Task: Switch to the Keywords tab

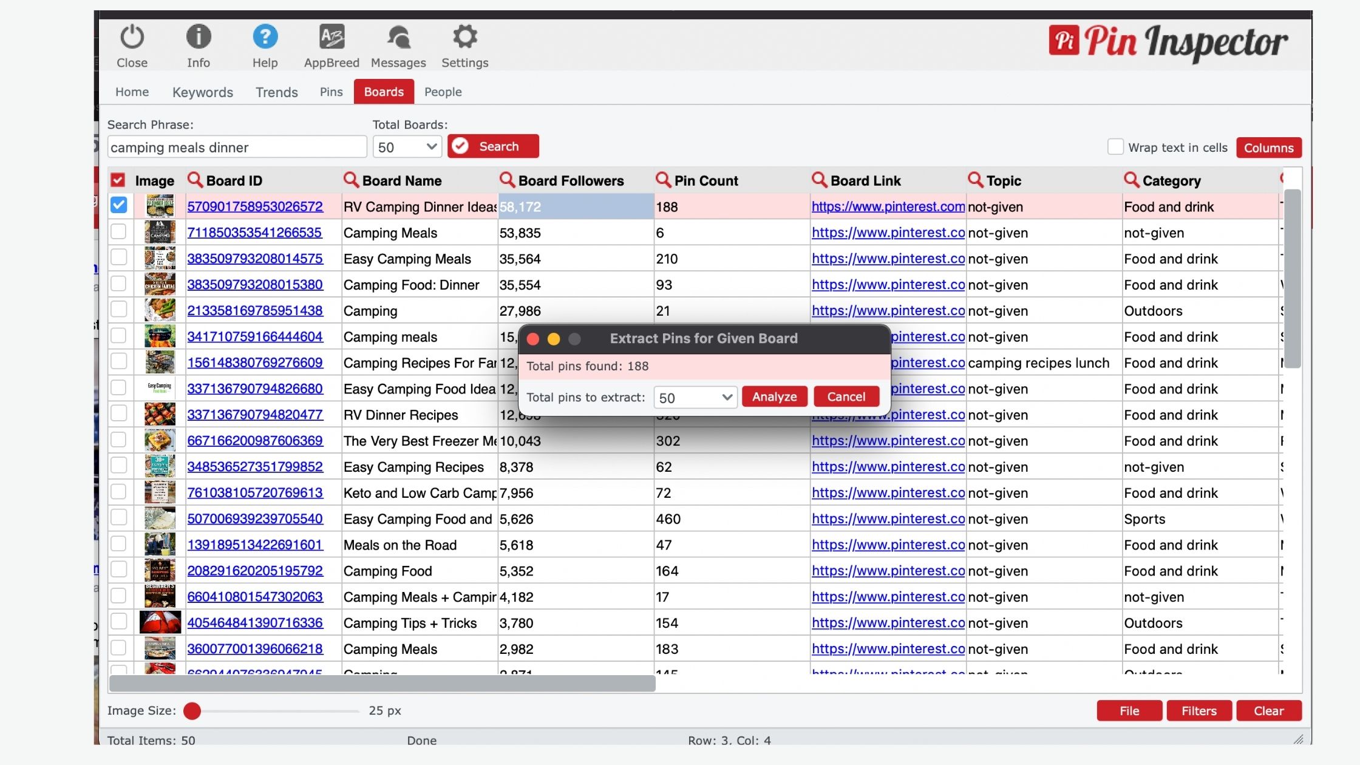Action: (203, 92)
